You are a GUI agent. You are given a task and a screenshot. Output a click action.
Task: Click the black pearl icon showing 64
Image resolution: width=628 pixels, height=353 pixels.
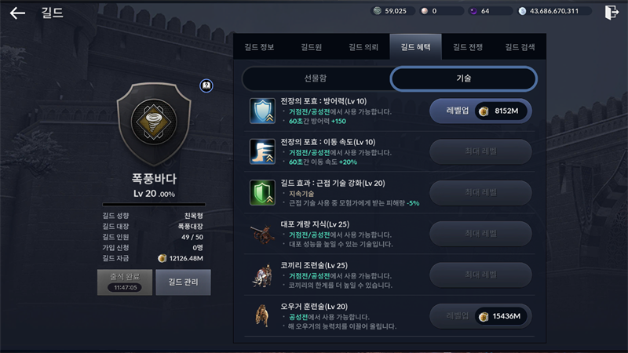coord(473,11)
